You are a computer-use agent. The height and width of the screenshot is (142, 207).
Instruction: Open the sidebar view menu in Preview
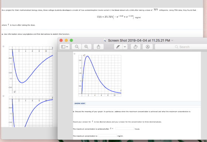point(65,47)
